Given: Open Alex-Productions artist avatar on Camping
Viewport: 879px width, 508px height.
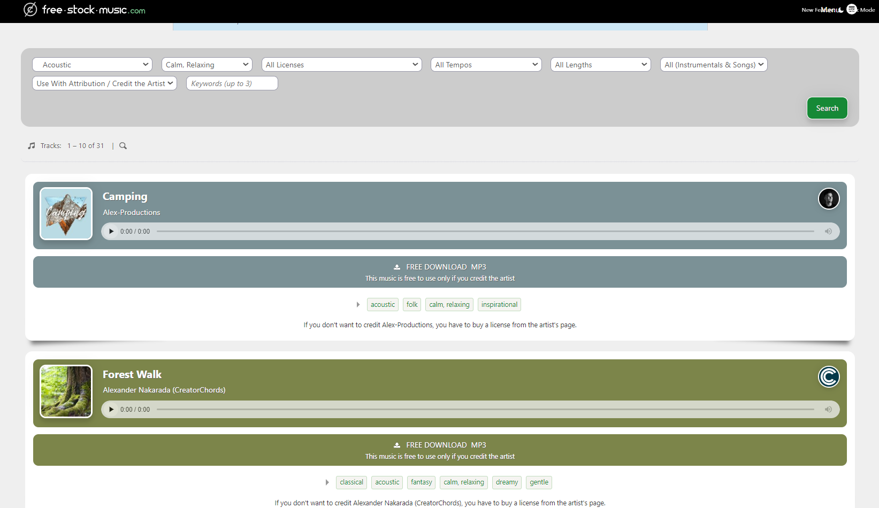Looking at the screenshot, I should coord(828,199).
